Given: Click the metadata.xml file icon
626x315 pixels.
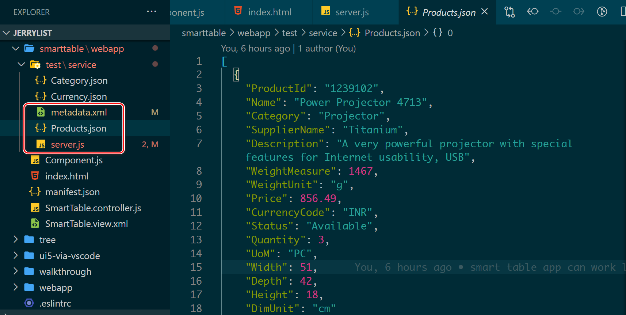Looking at the screenshot, I should click(x=41, y=112).
